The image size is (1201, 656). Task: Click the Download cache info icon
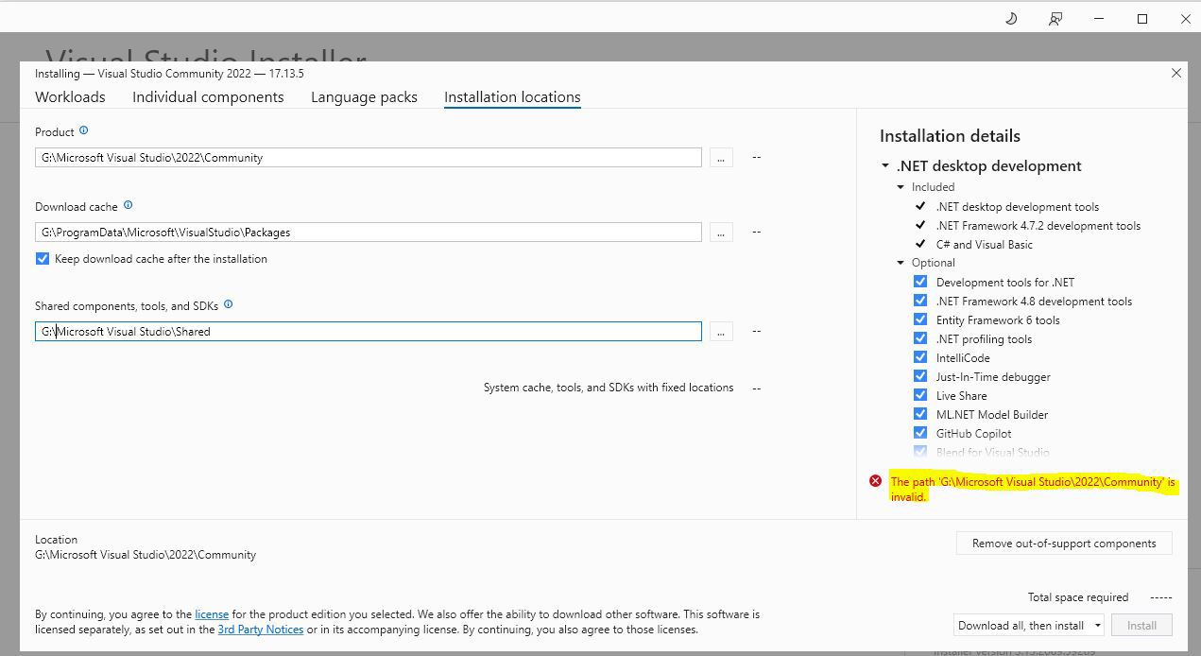128,205
